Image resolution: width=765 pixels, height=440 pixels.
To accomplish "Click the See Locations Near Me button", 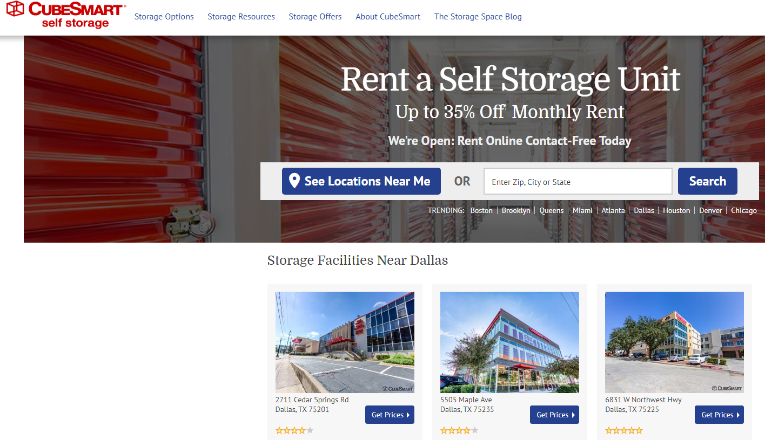I will (x=361, y=181).
